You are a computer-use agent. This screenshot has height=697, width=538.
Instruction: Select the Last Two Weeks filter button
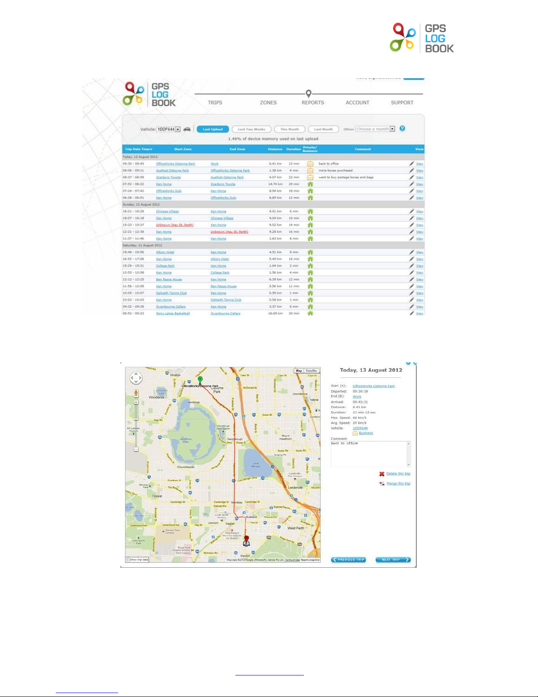(252, 129)
